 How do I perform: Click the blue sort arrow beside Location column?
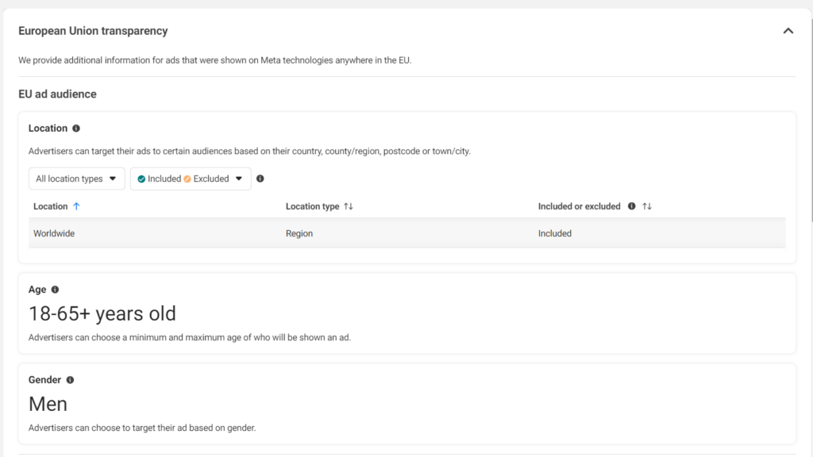pos(76,206)
